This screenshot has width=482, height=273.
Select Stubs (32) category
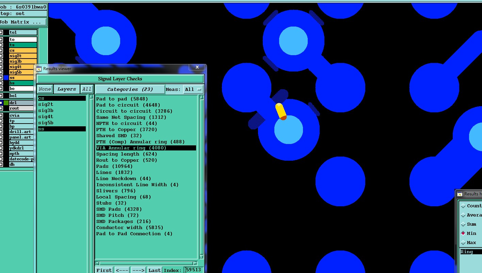[x=111, y=203]
